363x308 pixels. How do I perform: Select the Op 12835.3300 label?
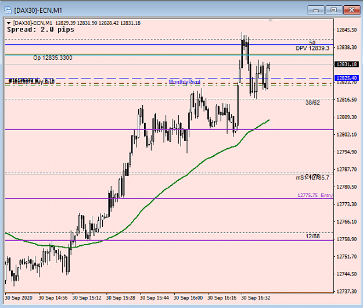pos(52,58)
